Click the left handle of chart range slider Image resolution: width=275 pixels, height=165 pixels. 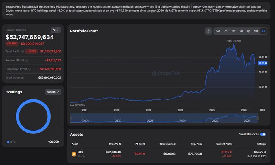(x=71, y=118)
